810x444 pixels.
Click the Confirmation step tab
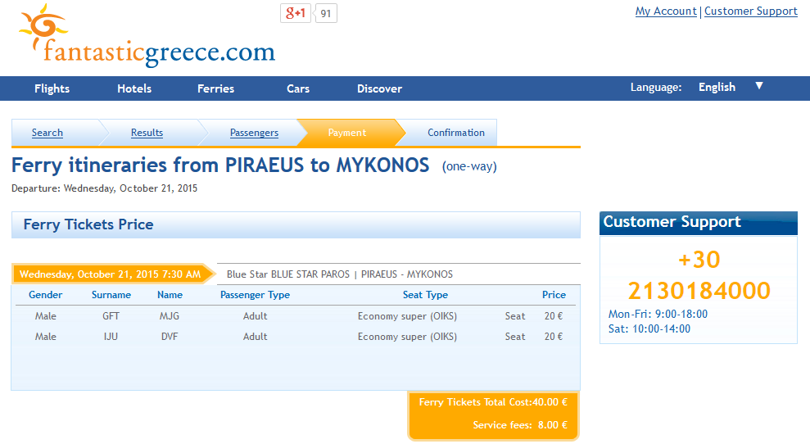tap(455, 133)
